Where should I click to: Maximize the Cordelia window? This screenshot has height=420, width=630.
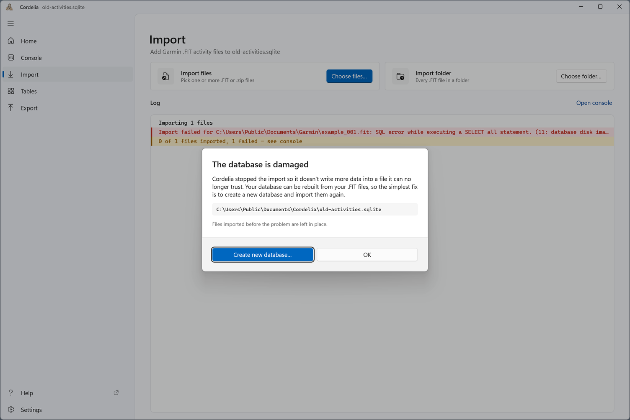(600, 7)
